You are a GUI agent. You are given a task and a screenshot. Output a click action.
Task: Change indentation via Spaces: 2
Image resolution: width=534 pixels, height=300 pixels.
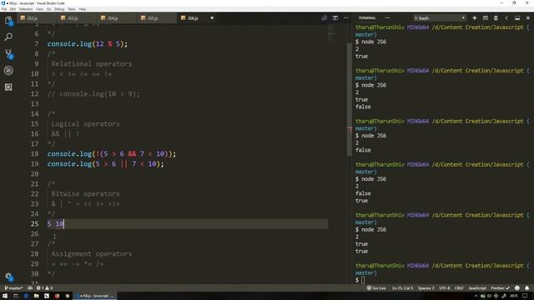426,288
